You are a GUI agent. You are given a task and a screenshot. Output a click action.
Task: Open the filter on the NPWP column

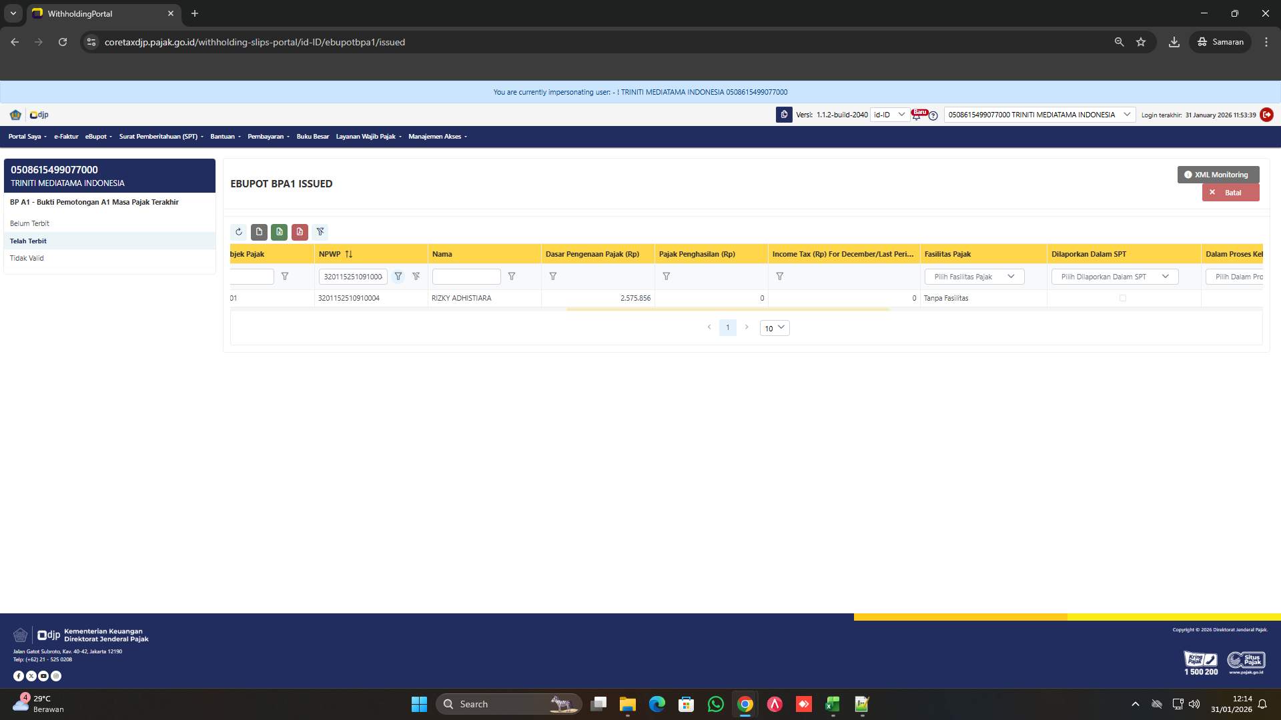pyautogui.click(x=398, y=276)
